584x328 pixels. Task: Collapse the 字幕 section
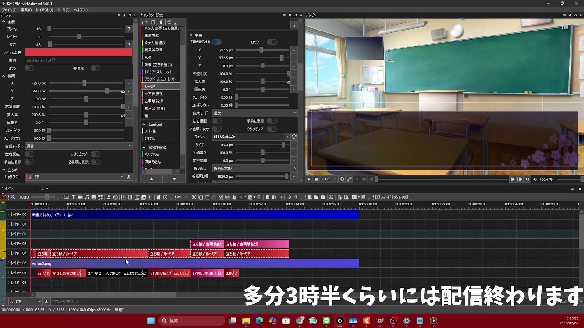191,35
